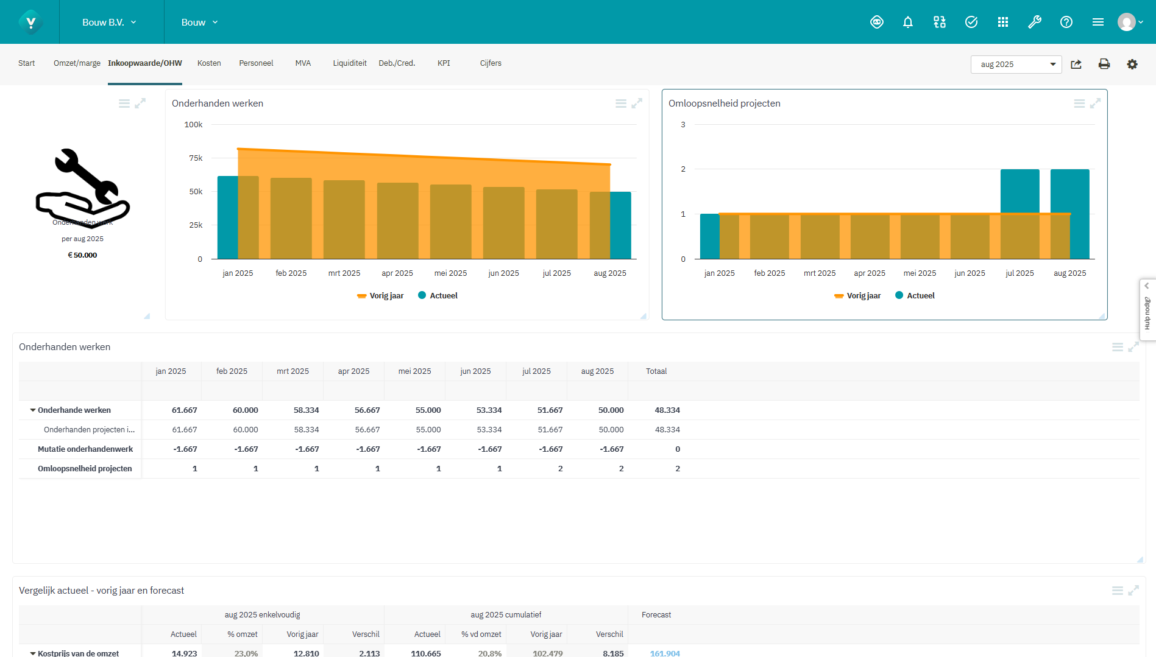
Task: Open the notifications bell
Action: click(x=907, y=23)
